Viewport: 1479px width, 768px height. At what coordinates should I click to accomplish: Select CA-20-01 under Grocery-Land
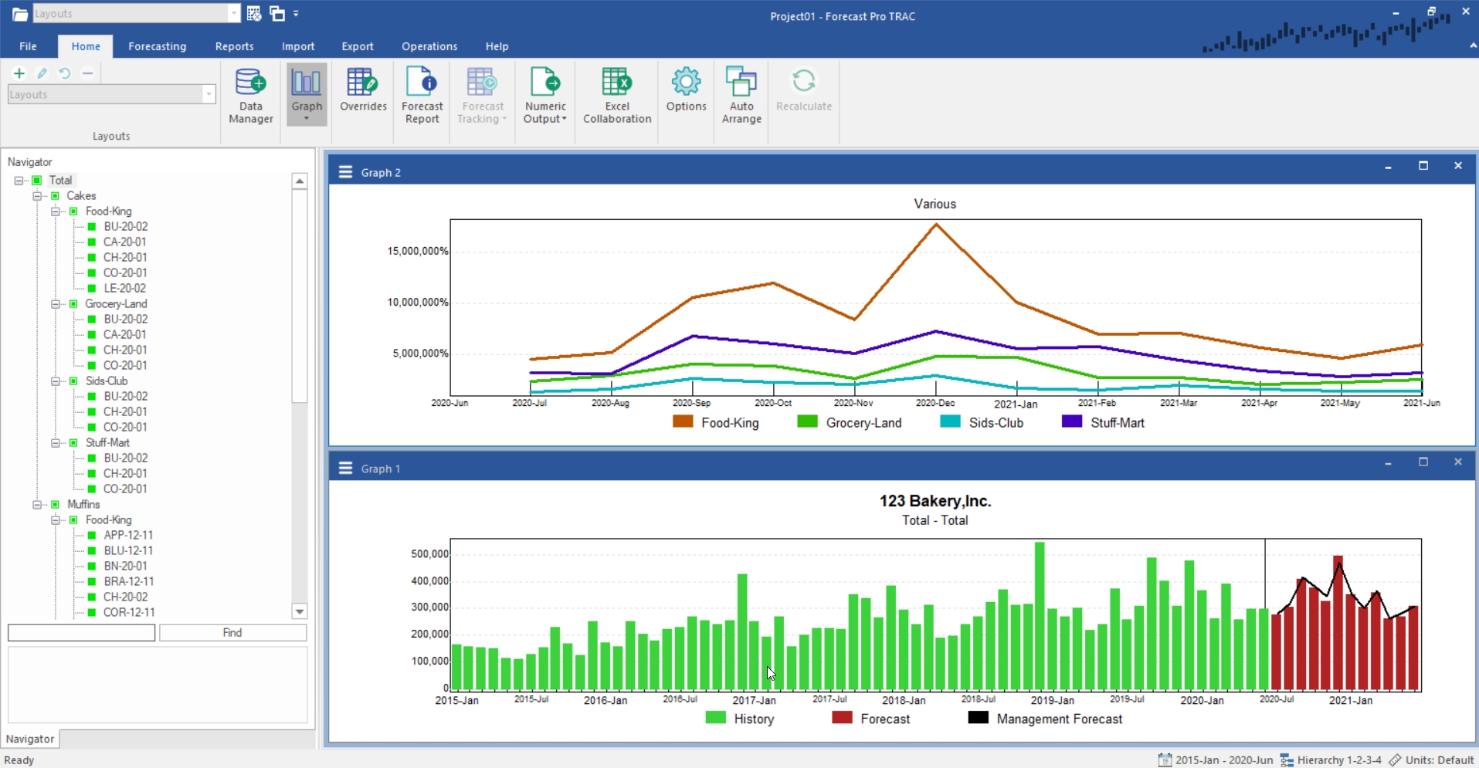pos(124,335)
